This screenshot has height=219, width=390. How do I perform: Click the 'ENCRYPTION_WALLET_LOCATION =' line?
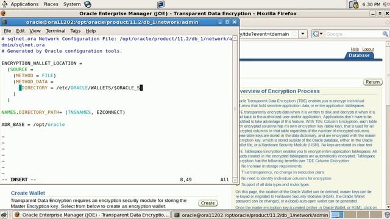(42, 63)
